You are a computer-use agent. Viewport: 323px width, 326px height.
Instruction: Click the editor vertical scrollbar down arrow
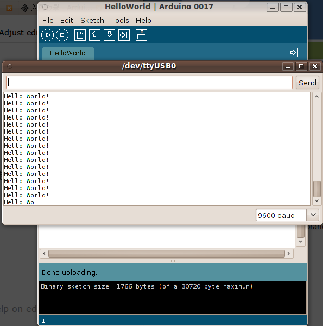tap(301, 242)
